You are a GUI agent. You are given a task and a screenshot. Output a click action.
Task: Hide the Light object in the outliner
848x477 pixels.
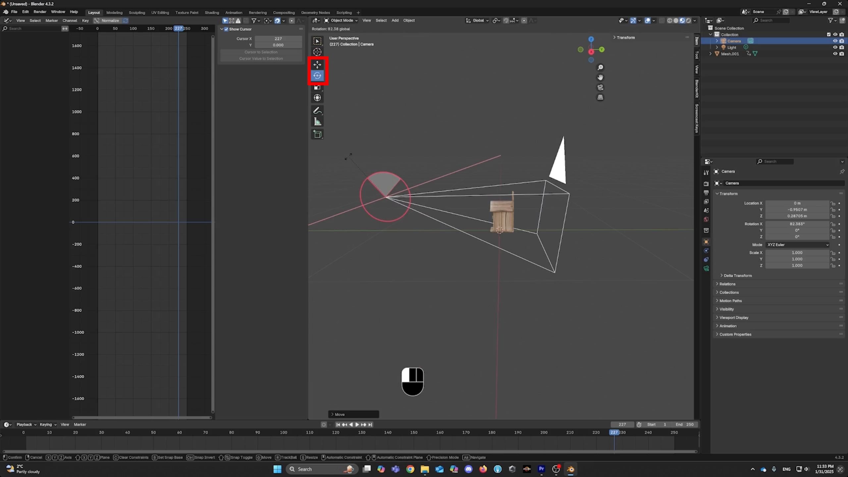[x=835, y=47]
